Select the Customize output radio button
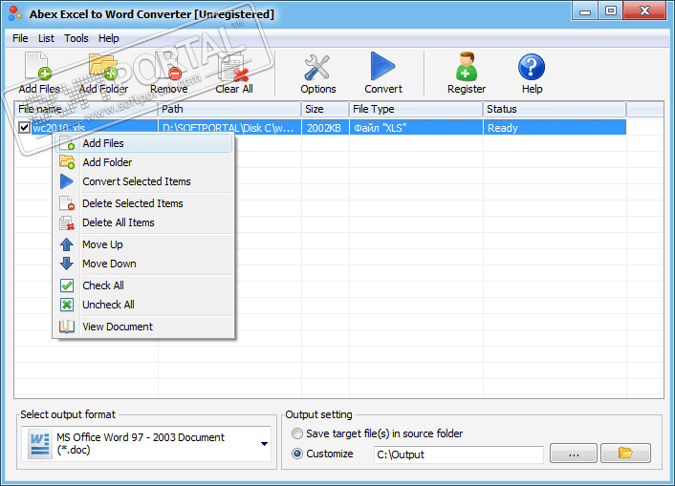The height and width of the screenshot is (486, 675). [297, 454]
